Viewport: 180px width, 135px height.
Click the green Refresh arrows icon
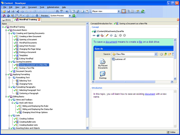pyautogui.click(x=143, y=11)
